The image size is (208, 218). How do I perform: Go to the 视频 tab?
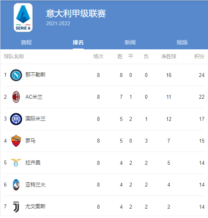point(182,42)
